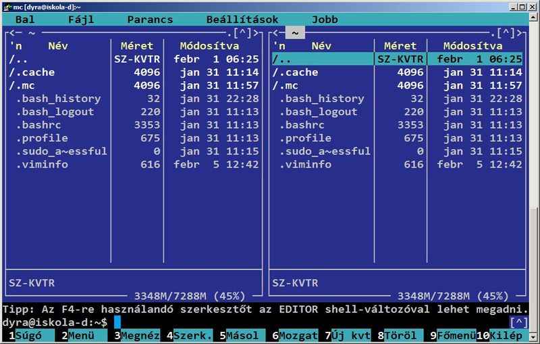The width and height of the screenshot is (540, 344).
Task: Open the Jobb menu
Action: (325, 20)
